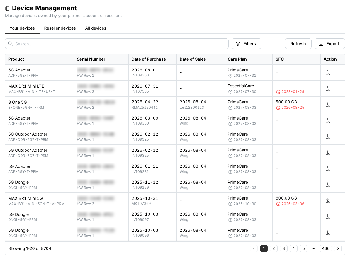The height and width of the screenshot is (259, 350).
Task: Go to page 4
Action: pos(293,248)
